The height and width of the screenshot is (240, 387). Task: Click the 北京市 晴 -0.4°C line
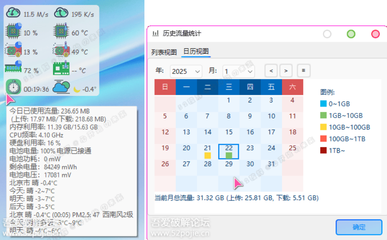(x=33, y=183)
